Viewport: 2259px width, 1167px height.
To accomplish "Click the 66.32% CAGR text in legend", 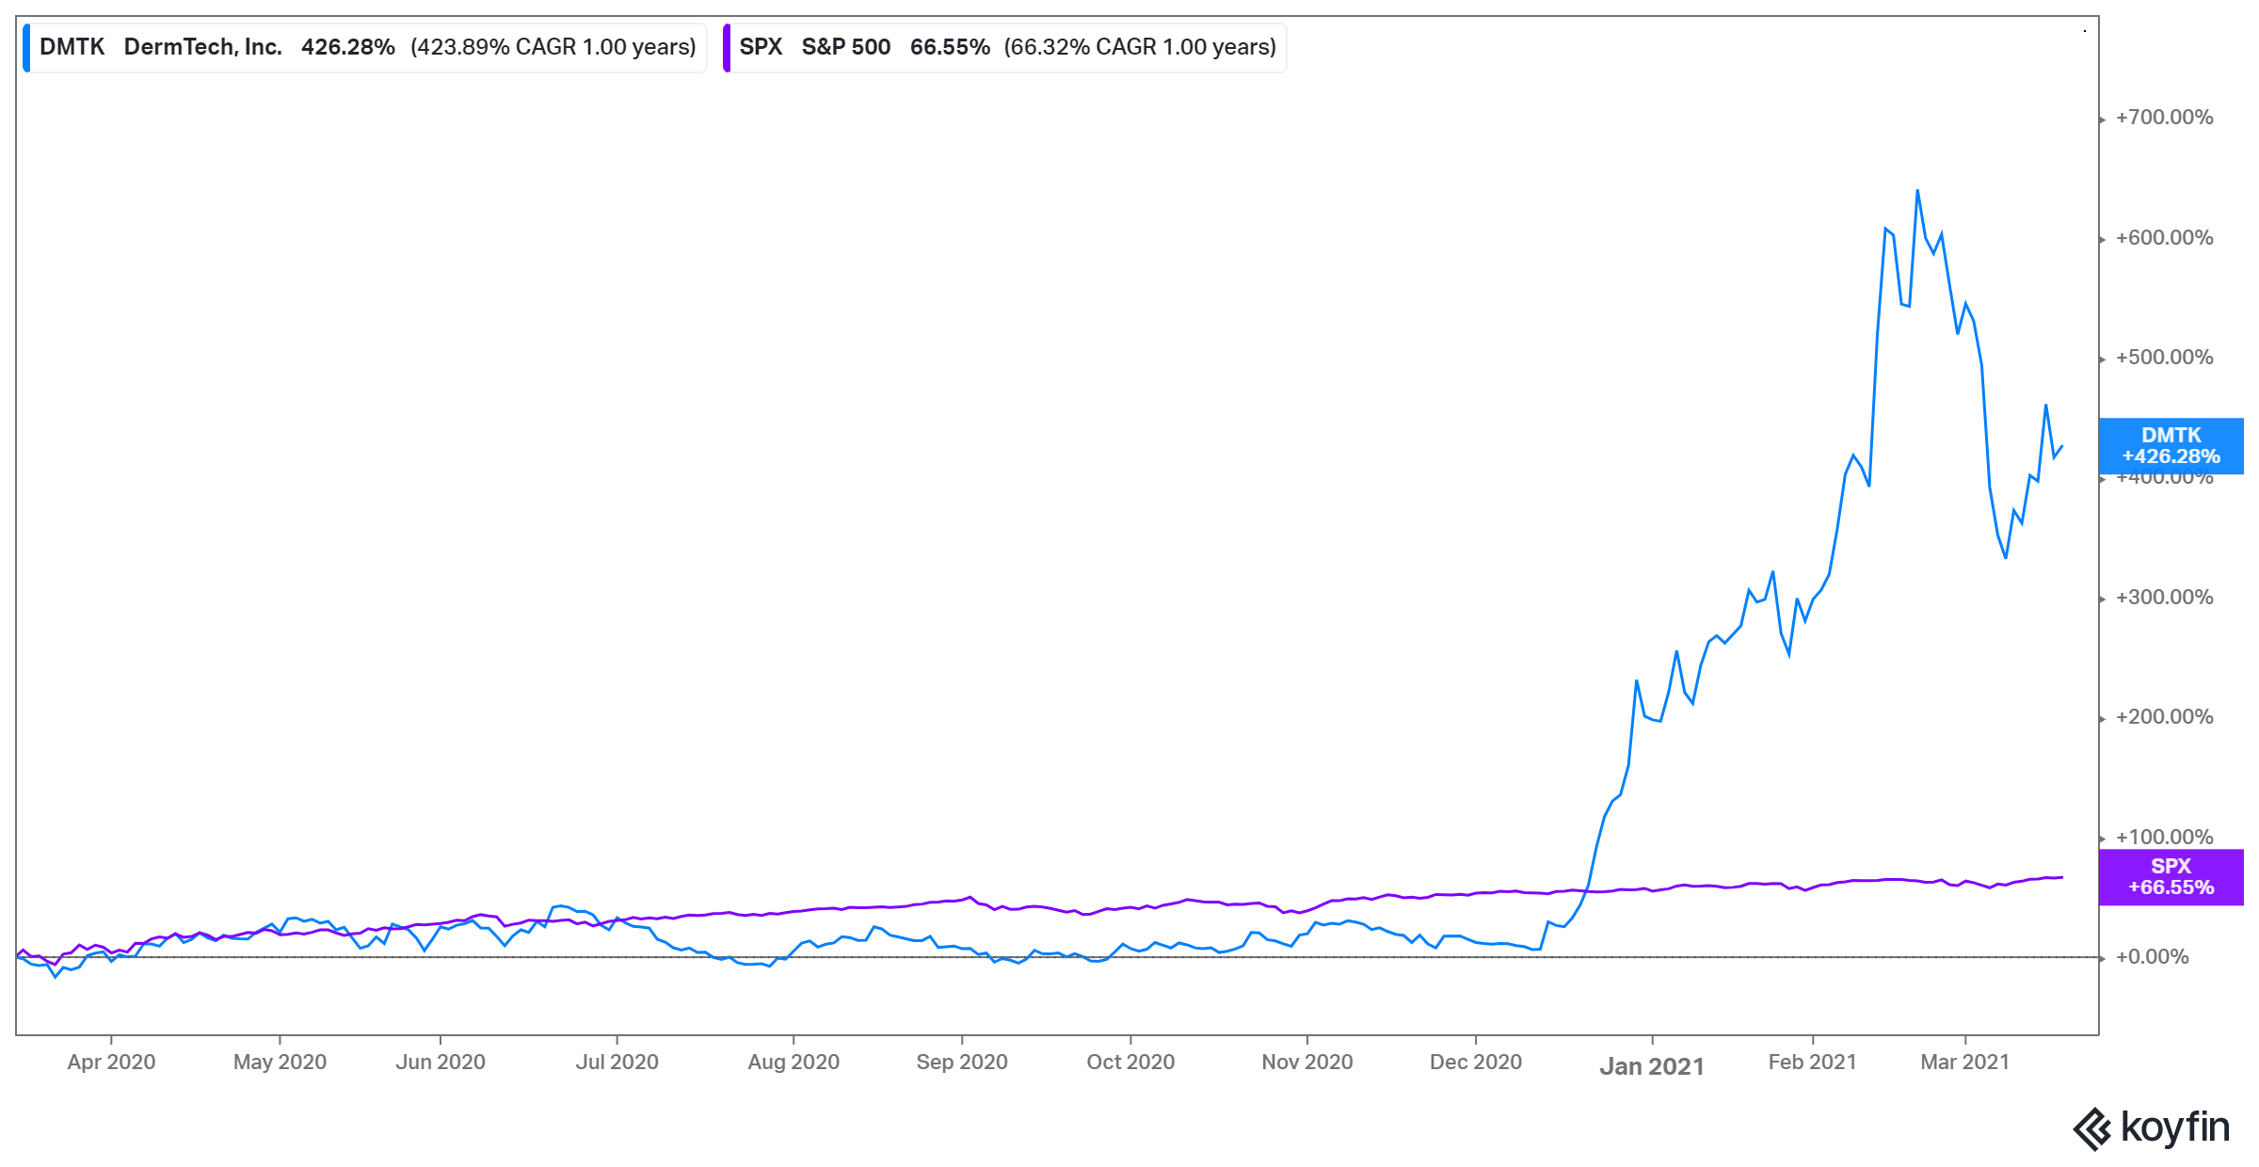I will [1140, 47].
